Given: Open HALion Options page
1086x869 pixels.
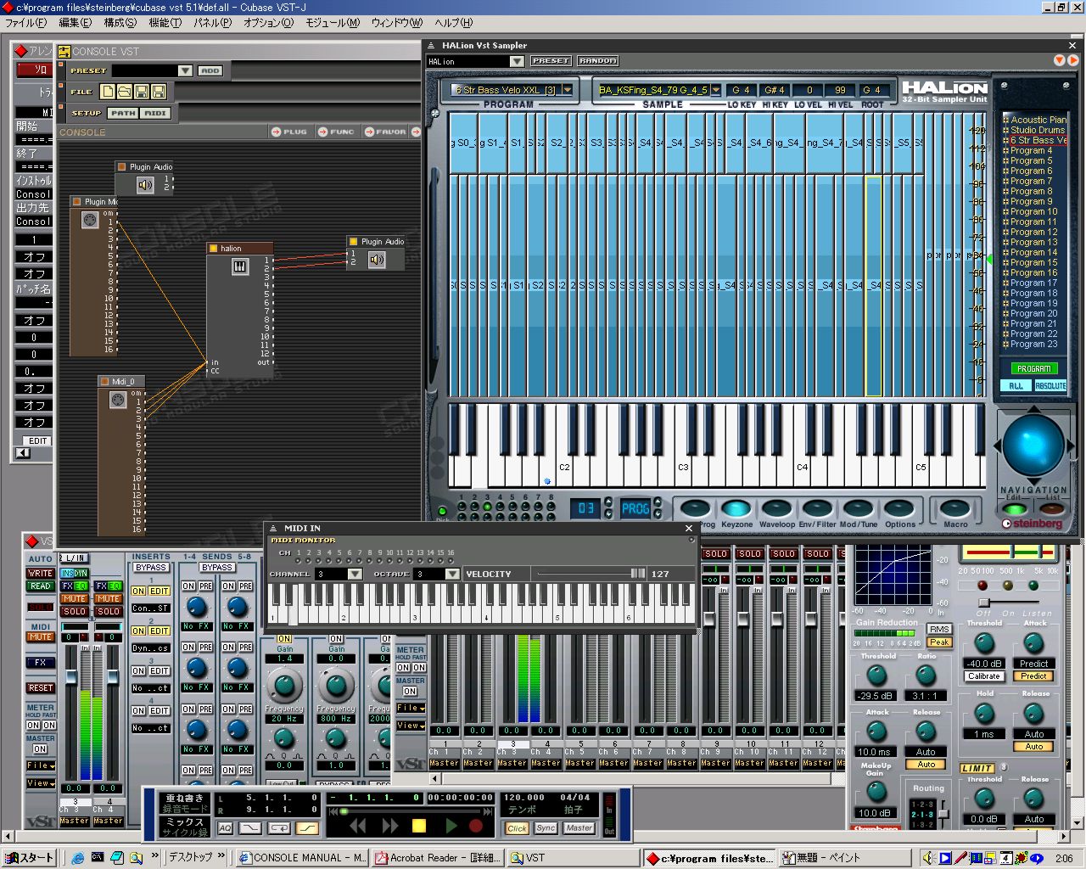Looking at the screenshot, I should (899, 508).
